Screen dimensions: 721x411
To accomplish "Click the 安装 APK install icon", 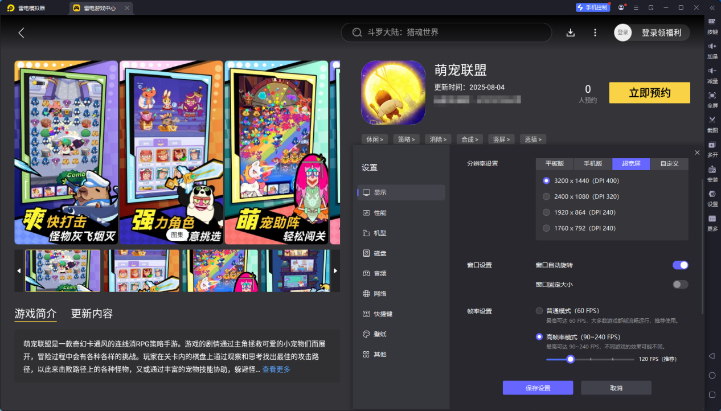I will (712, 169).
